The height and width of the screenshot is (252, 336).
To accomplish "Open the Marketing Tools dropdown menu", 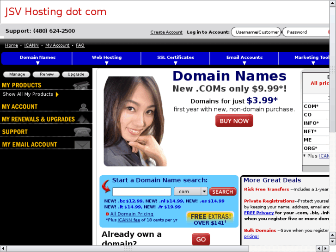I will pos(304,58).
